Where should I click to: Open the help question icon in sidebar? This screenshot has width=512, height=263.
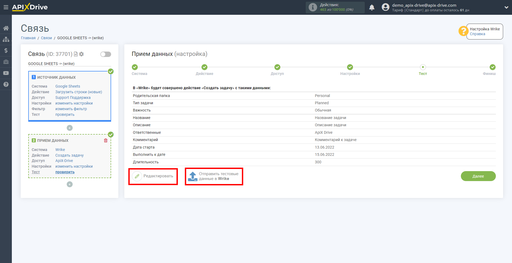click(x=6, y=84)
